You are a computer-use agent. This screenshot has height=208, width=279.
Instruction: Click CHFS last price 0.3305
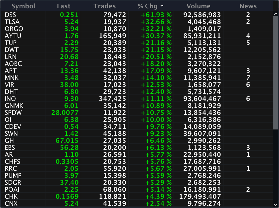pyautogui.click(x=67, y=161)
